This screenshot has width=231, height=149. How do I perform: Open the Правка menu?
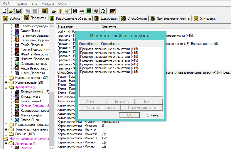21,4
